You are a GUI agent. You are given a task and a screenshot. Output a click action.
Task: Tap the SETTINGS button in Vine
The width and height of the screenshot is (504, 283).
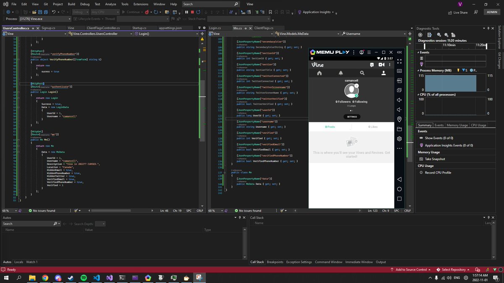[351, 117]
